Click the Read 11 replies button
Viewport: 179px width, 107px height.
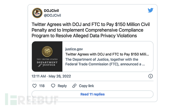[x=92, y=94]
